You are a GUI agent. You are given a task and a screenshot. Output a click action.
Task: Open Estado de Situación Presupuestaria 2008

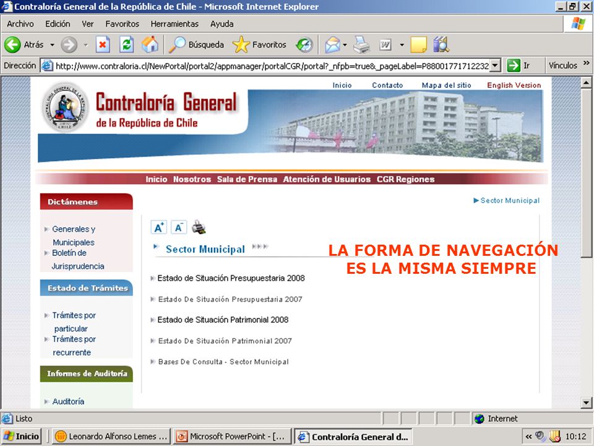[231, 278]
